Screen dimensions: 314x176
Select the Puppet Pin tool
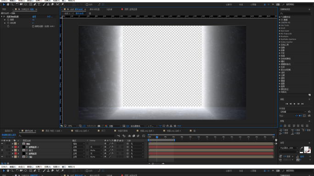click(63, 4)
